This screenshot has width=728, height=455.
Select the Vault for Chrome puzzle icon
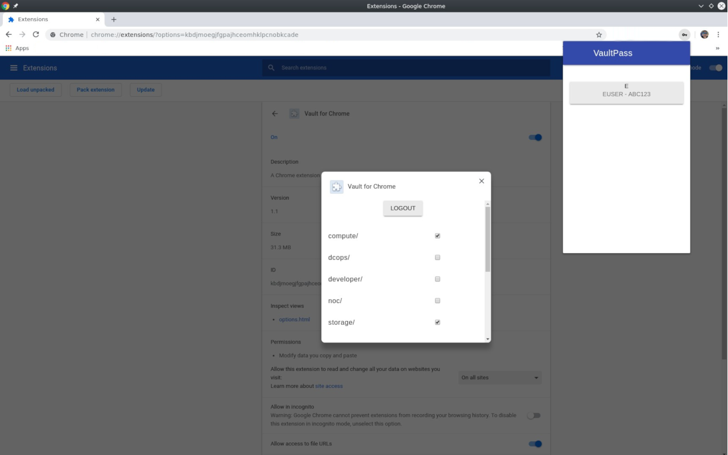click(x=294, y=113)
